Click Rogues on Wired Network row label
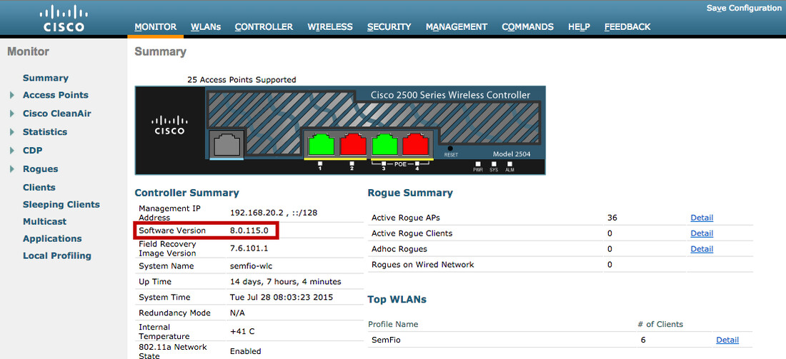This screenshot has height=359, width=786. (x=422, y=264)
